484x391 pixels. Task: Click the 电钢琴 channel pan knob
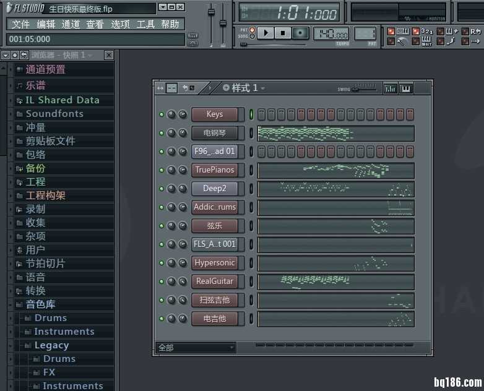pyautogui.click(x=171, y=133)
